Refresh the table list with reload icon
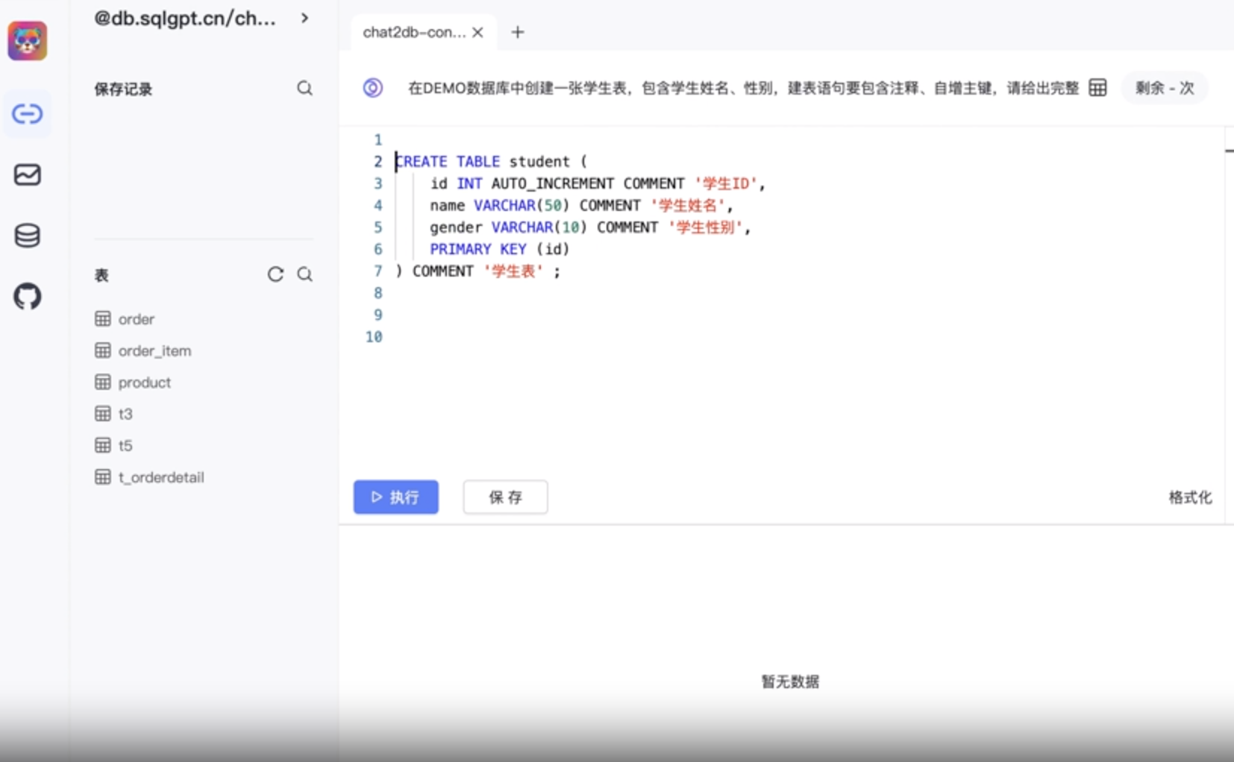Screen dimensions: 1234x762 275,274
